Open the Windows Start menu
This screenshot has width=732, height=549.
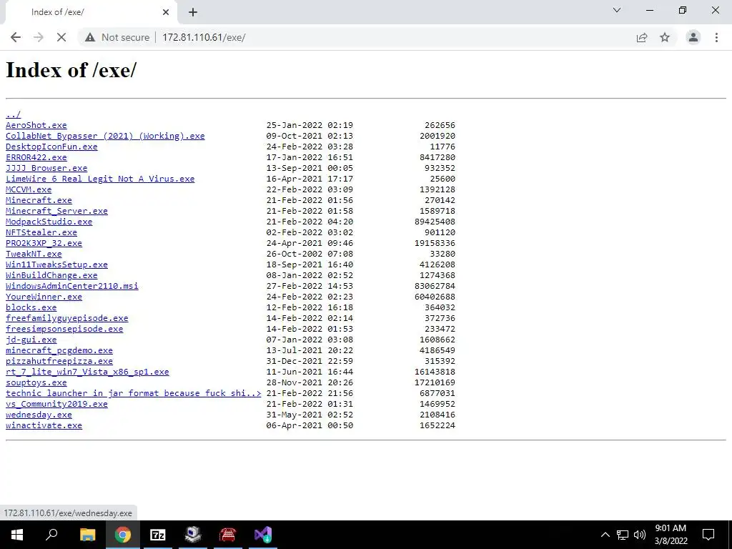click(17, 535)
